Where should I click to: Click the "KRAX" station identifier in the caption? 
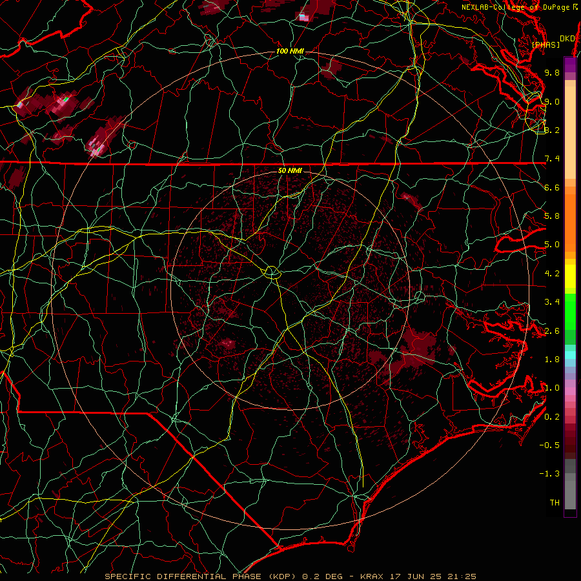point(371,576)
